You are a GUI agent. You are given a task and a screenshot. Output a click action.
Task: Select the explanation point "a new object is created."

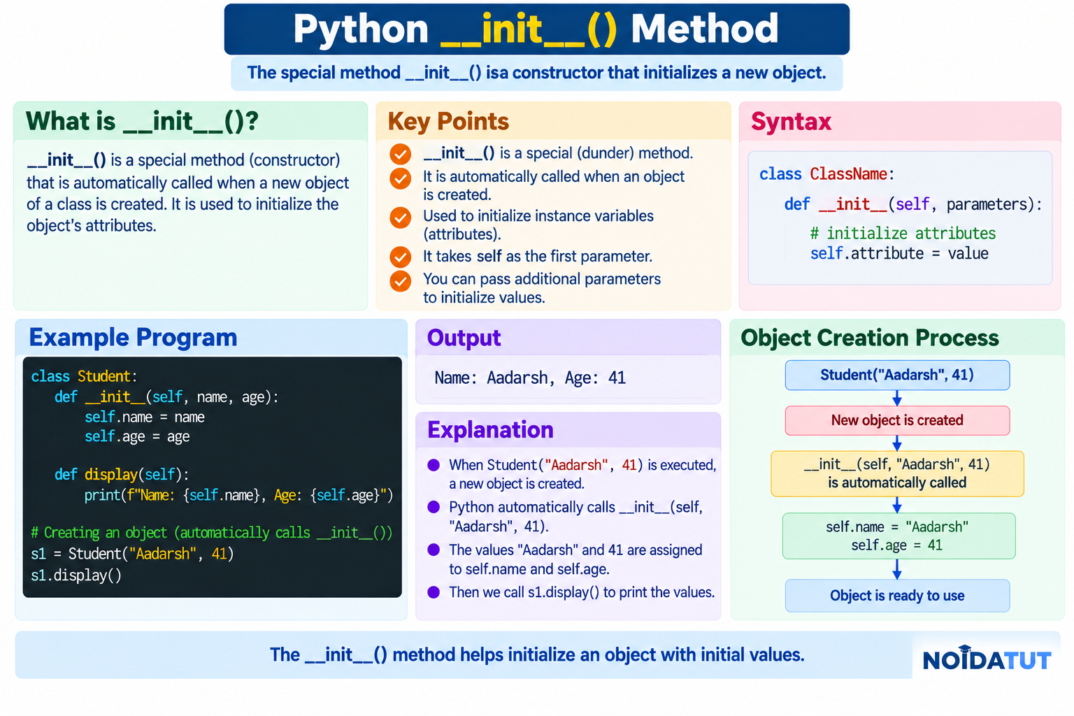(x=517, y=484)
